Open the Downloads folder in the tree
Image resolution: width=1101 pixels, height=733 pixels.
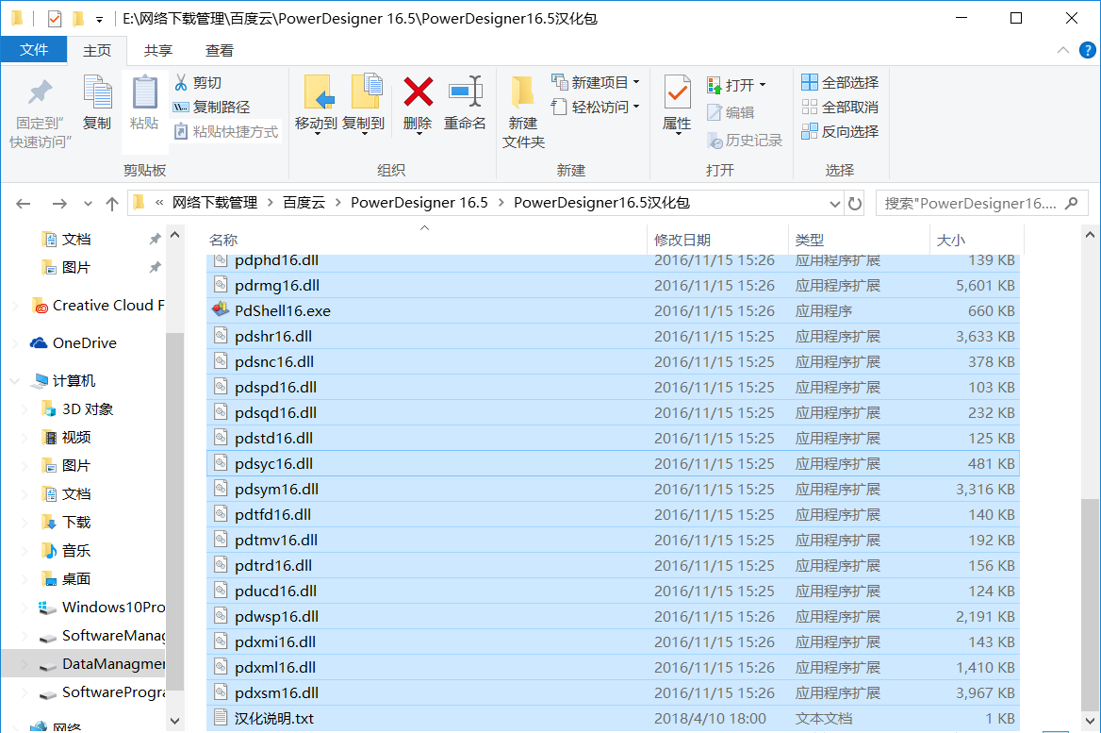pos(67,523)
